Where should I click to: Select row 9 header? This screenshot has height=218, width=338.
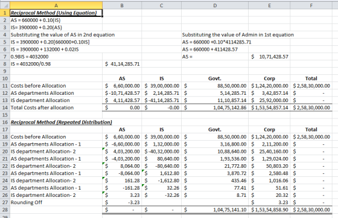coord(5,71)
